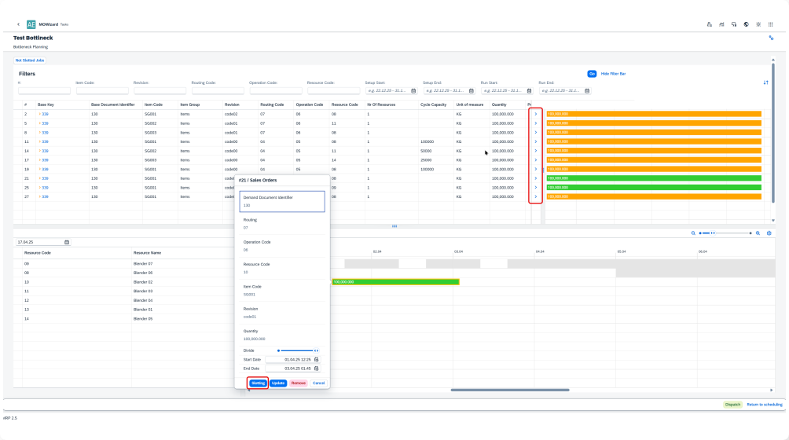This screenshot has height=440, width=789.
Task: Open the app grid icon in the header
Action: pyautogui.click(x=770, y=24)
